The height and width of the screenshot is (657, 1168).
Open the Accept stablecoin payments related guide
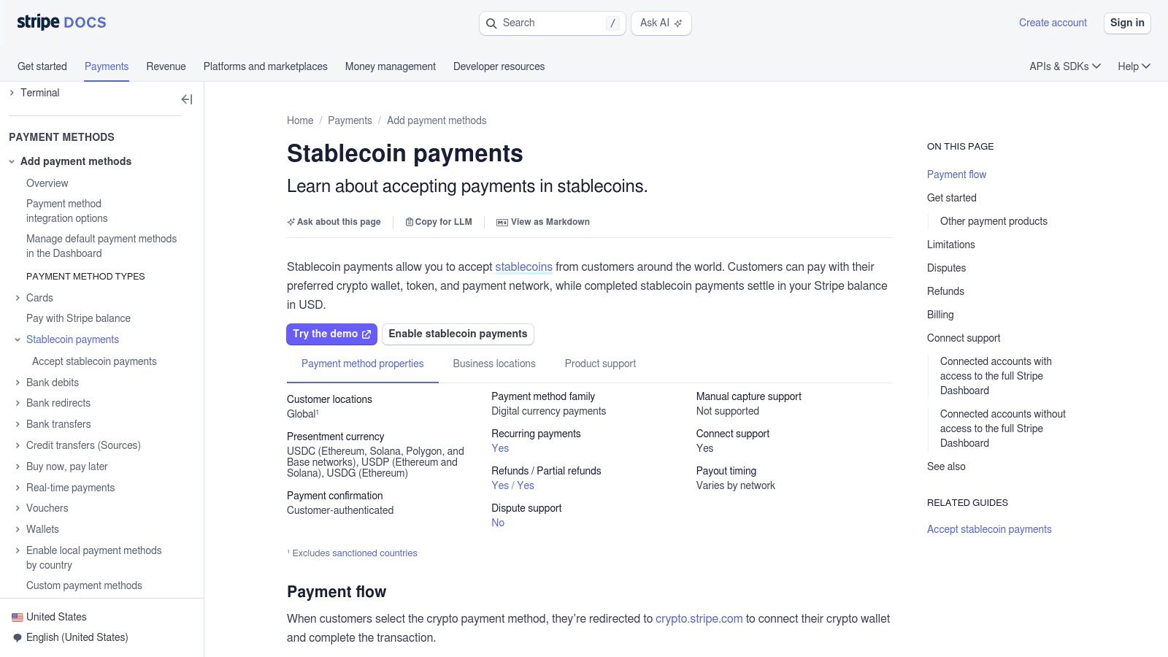(989, 529)
